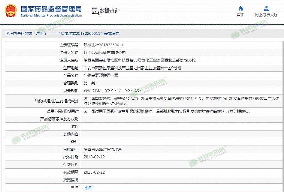Go to 网上办事大厅 text link
This screenshot has width=284, height=192.
(266, 15)
